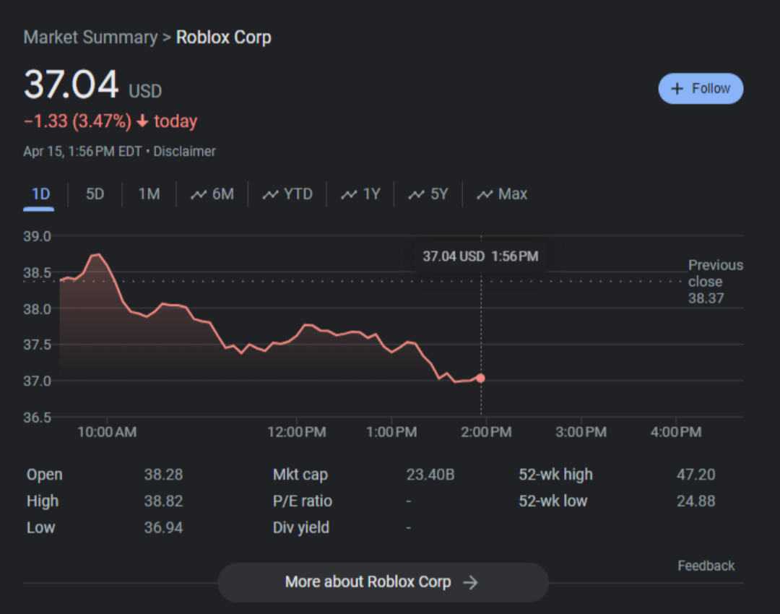The width and height of the screenshot is (780, 614).
Task: Click the 2:00 PM axis label
Action: point(486,432)
